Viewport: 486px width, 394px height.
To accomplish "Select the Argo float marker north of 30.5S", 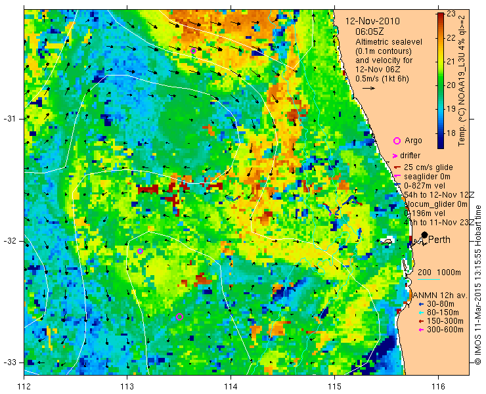I will (x=193, y=51).
